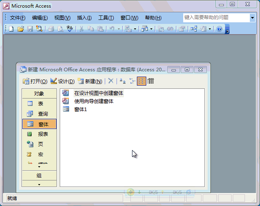Open the Office Links dropdown arrow
Image resolution: width=260 pixels, height=206 pixels.
[x=135, y=29]
